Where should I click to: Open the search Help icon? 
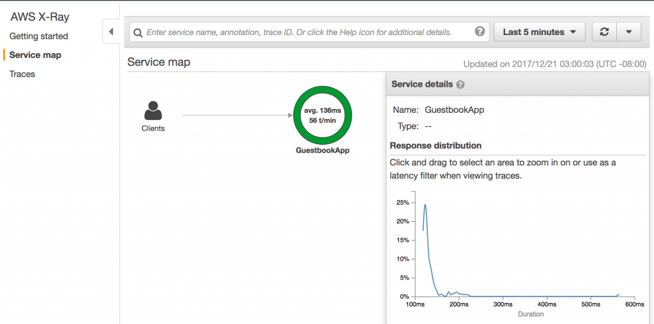[480, 31]
